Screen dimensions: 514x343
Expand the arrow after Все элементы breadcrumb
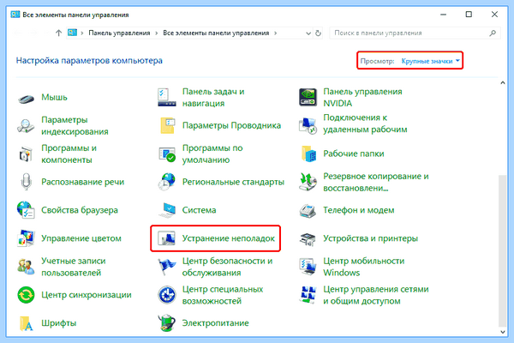tap(275, 33)
